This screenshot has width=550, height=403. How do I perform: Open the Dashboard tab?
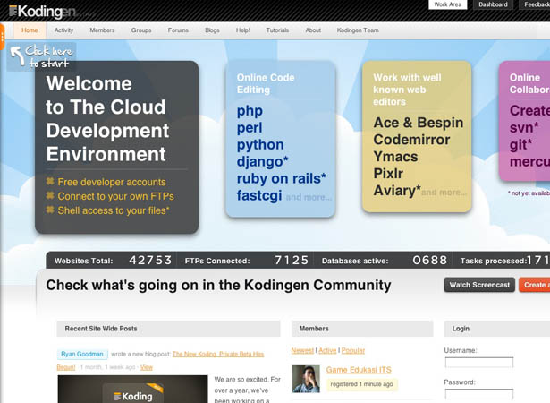tap(493, 4)
